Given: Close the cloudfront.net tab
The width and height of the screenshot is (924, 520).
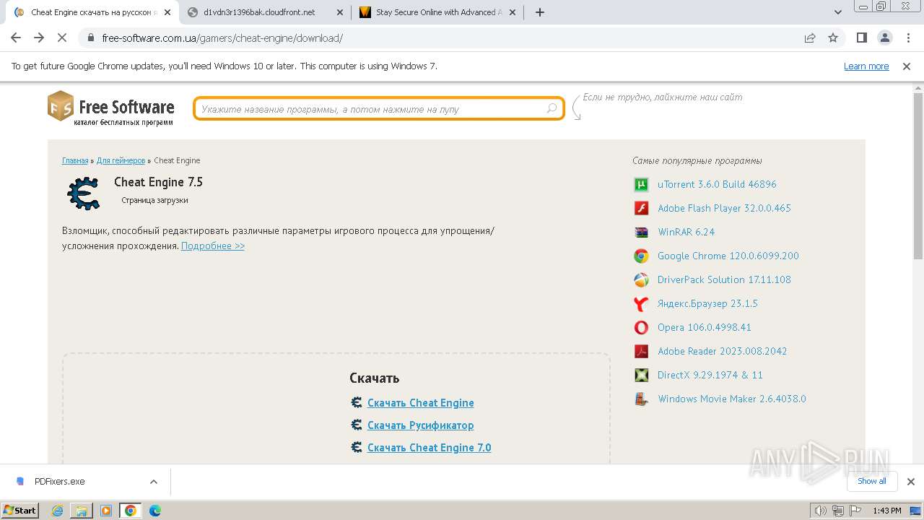Looking at the screenshot, I should point(340,12).
